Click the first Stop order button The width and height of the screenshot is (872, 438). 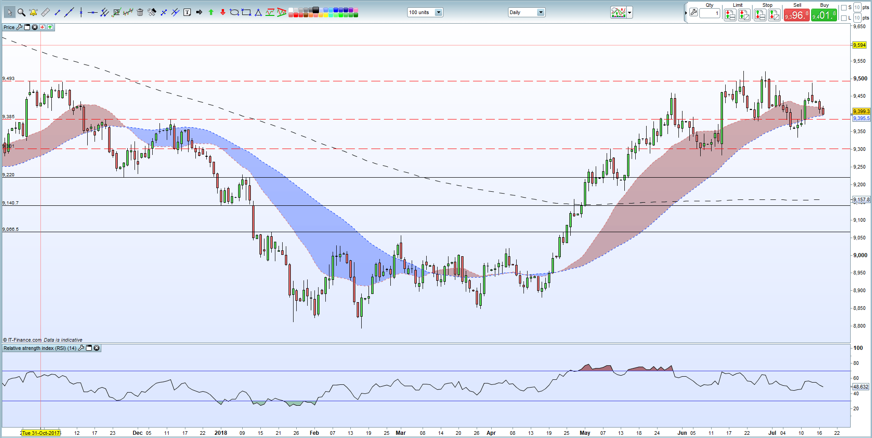point(760,15)
